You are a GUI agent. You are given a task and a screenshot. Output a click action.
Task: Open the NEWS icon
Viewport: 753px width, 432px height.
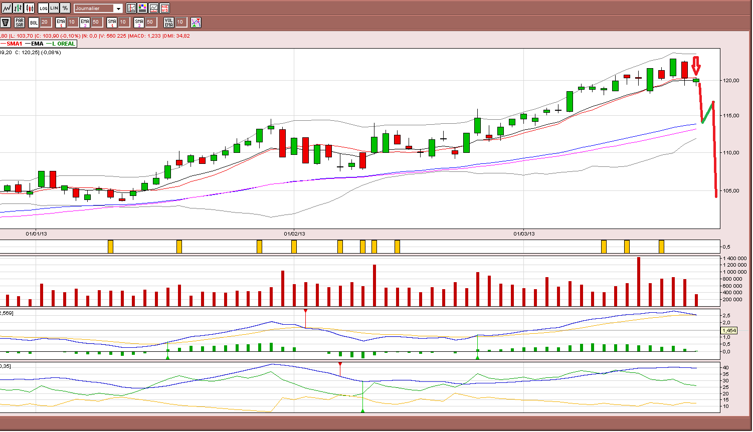(164, 8)
